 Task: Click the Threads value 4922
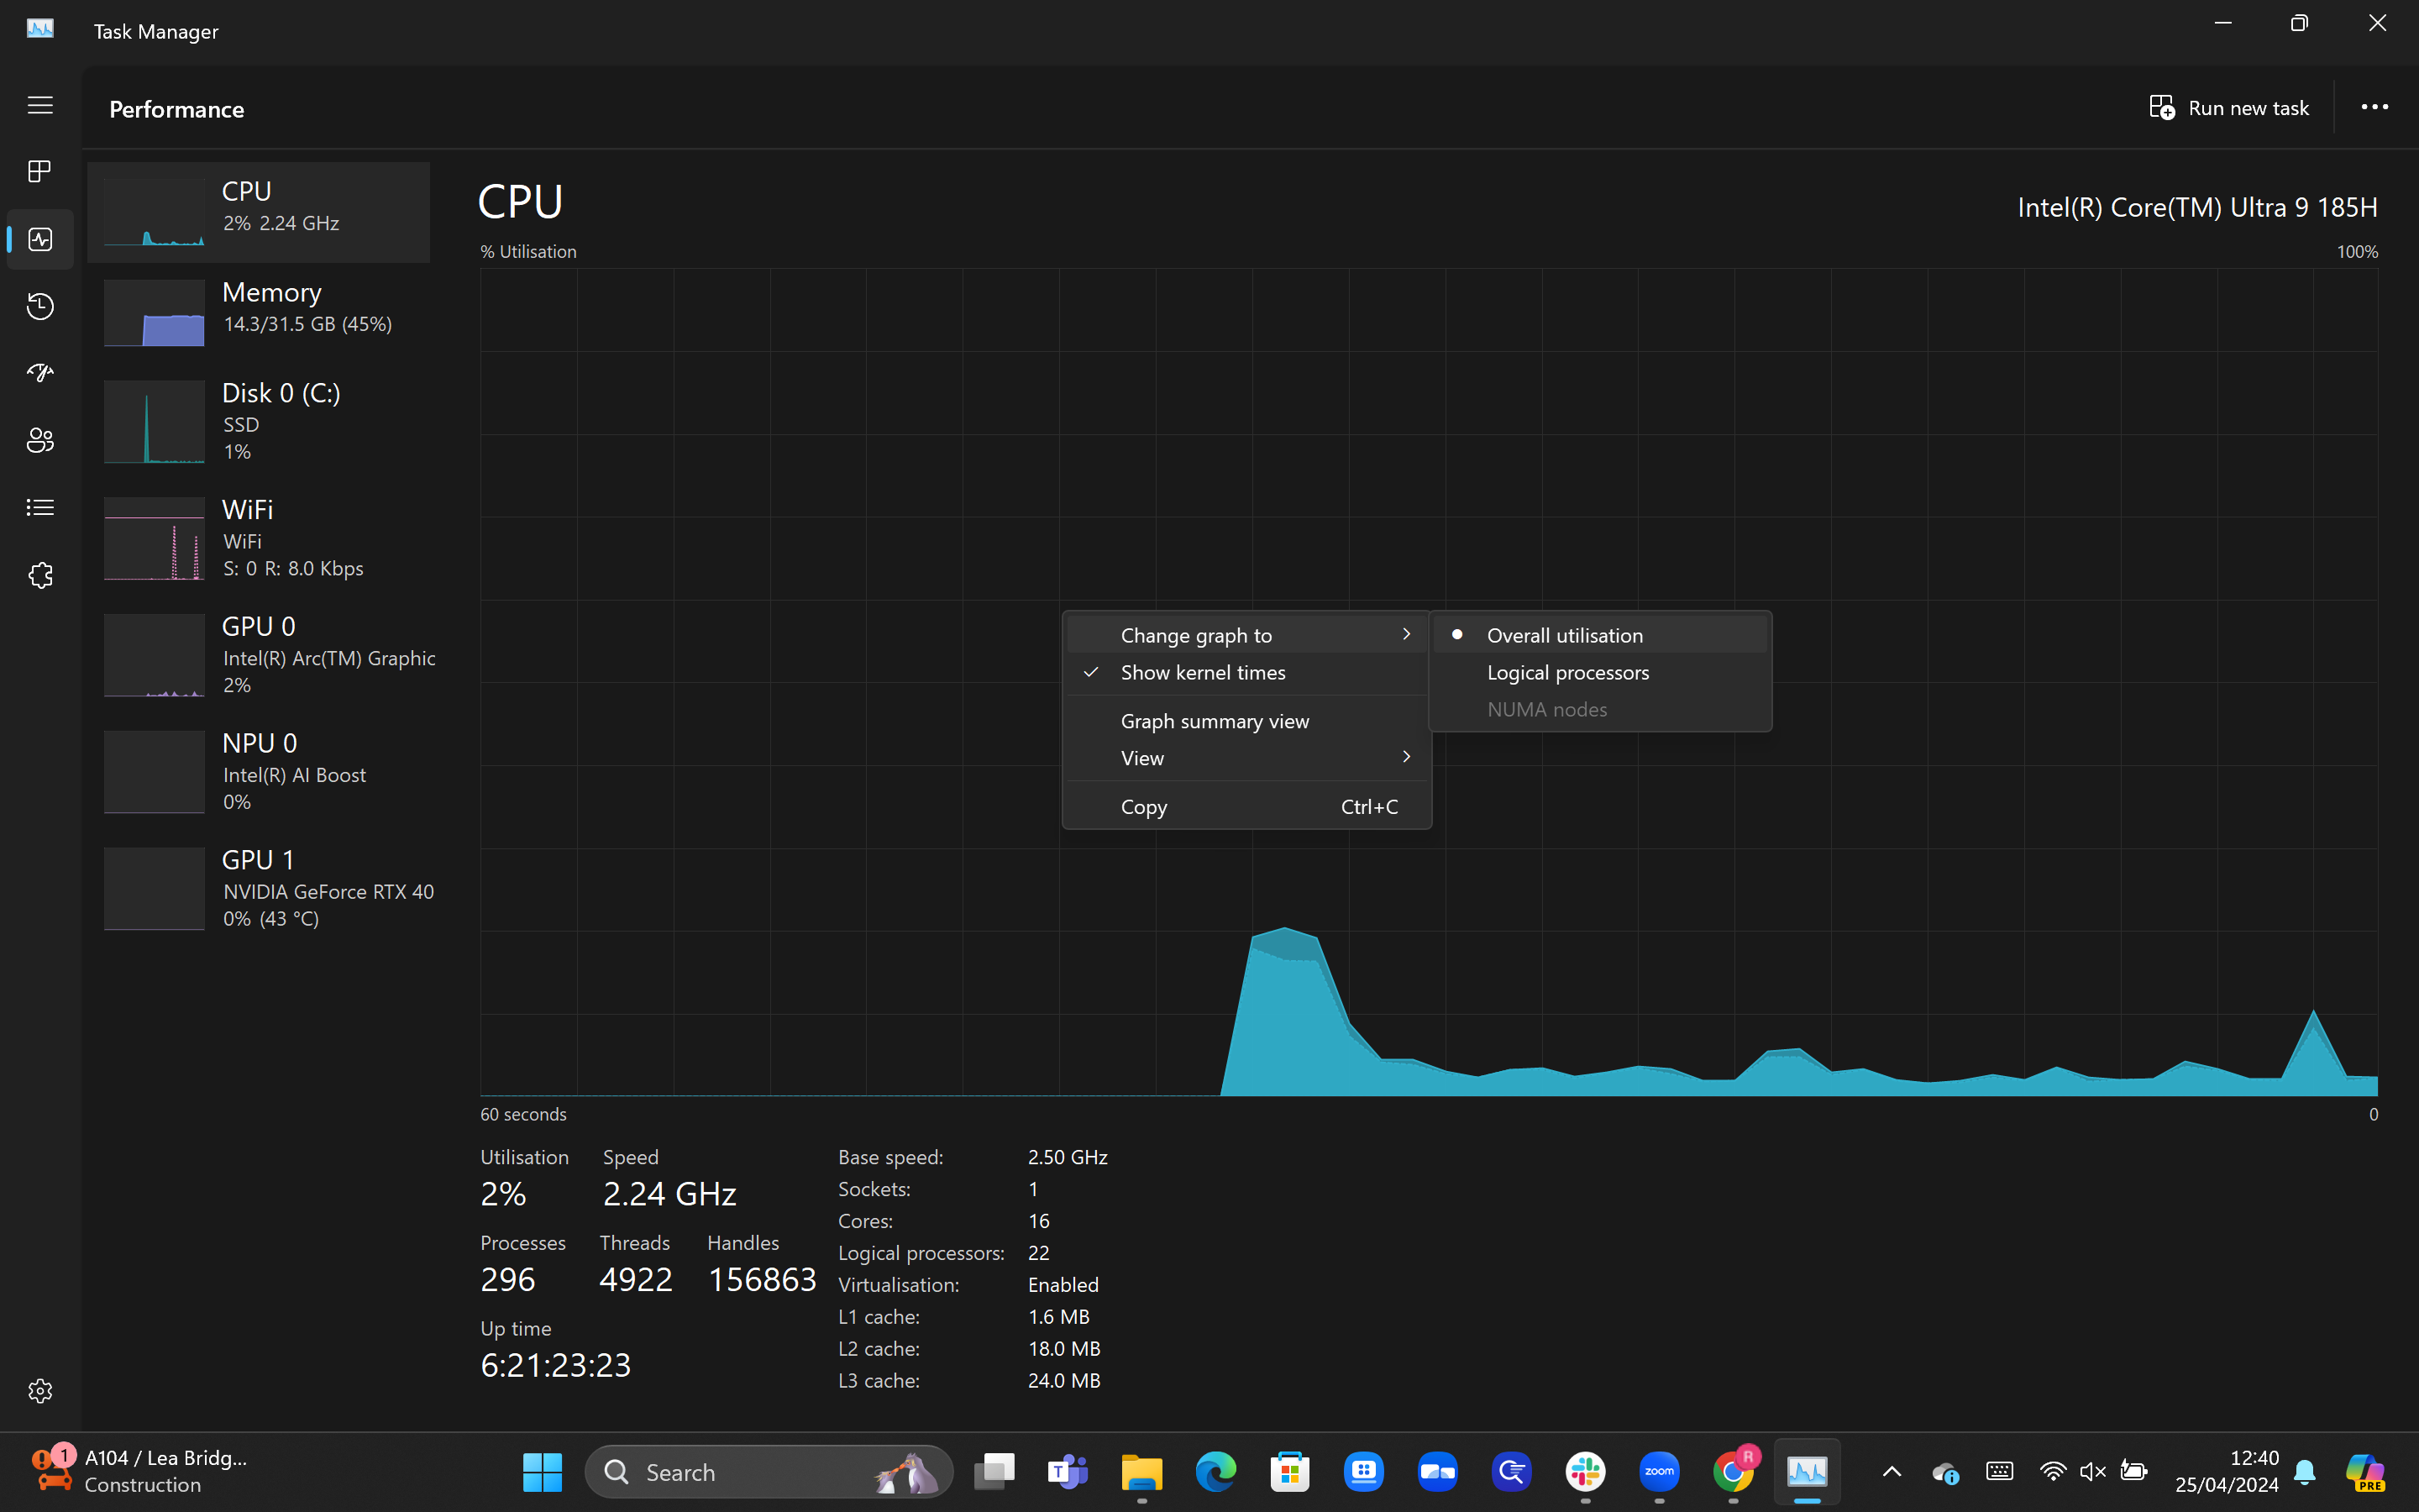(636, 1280)
